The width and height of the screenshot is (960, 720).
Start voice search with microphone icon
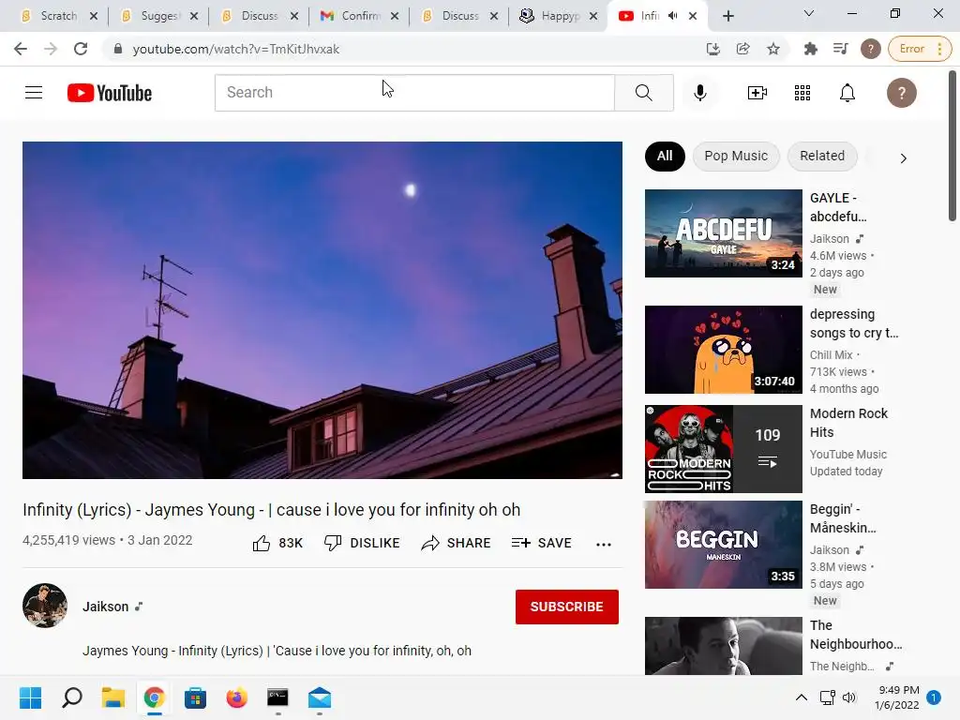pyautogui.click(x=699, y=93)
